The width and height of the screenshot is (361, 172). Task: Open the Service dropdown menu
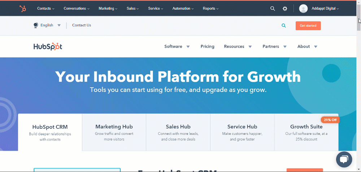[156, 9]
